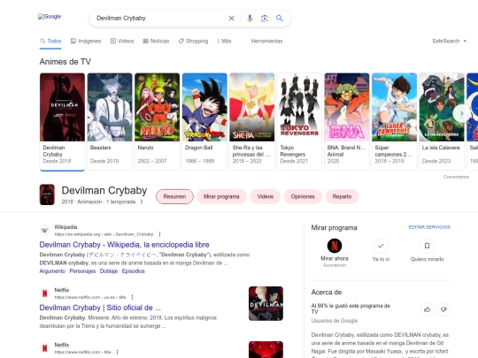Screen dimensions: 478x358
Task: Switch to the 'Todos' results tab
Action: point(50,41)
